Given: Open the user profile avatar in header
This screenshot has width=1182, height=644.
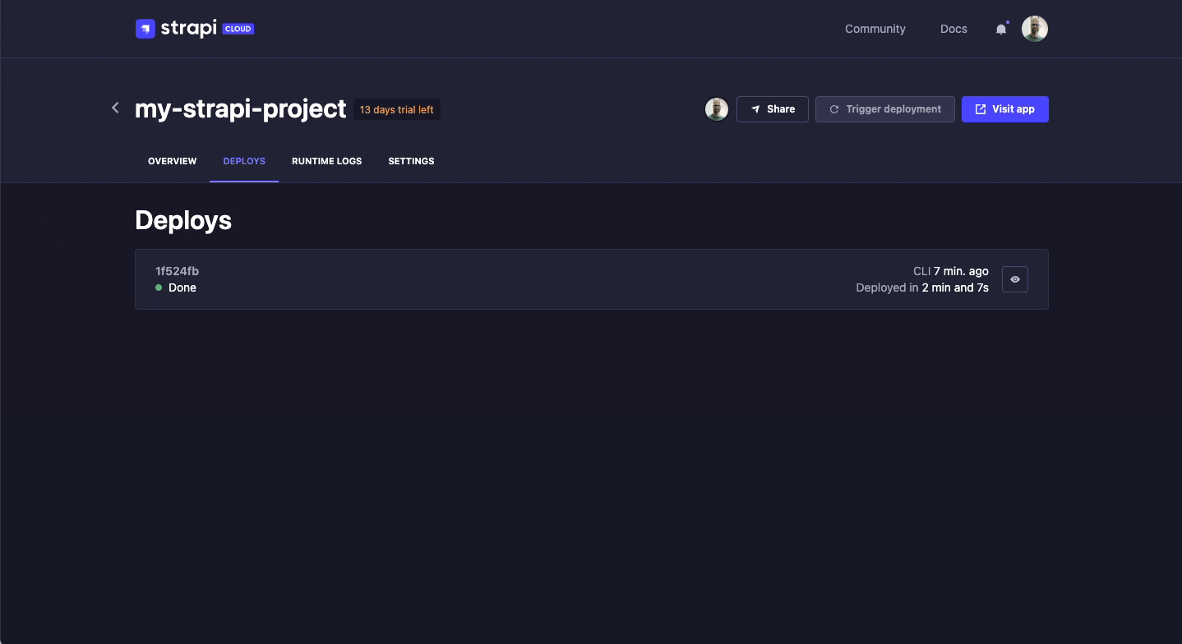Looking at the screenshot, I should [1034, 29].
